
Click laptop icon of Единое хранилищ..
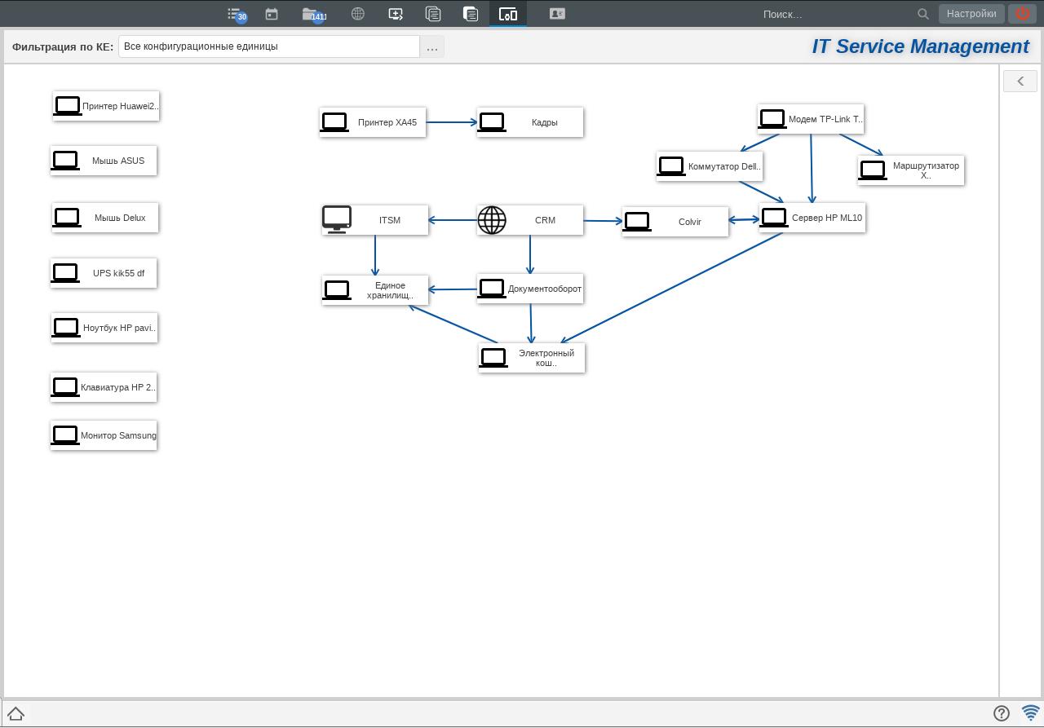(x=337, y=290)
